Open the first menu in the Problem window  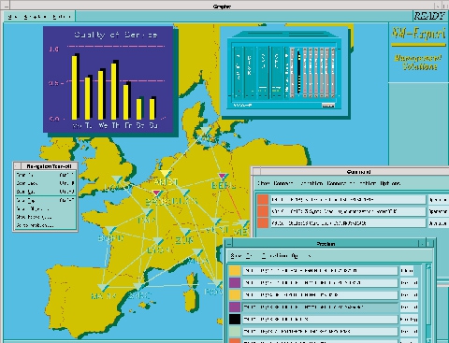236,256
